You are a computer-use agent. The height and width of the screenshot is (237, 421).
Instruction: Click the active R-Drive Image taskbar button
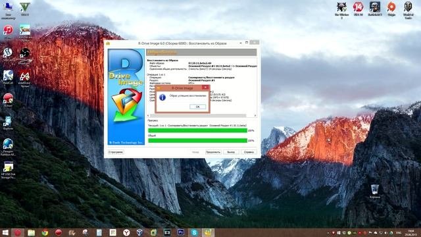pos(208,232)
